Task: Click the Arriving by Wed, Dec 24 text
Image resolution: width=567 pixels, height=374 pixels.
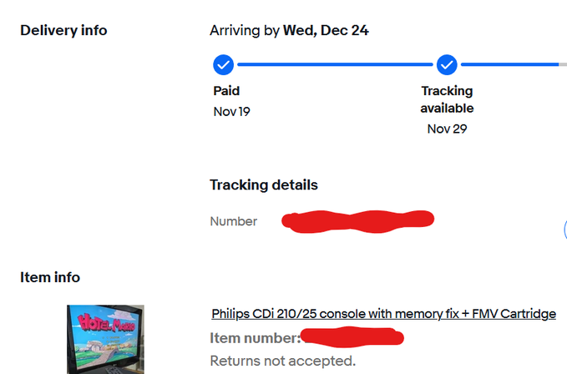Action: coord(289,31)
